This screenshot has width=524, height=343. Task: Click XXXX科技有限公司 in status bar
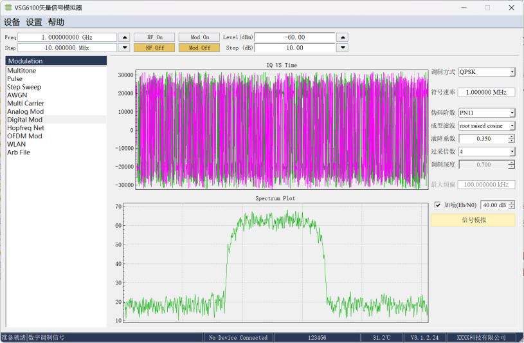pyautogui.click(x=481, y=338)
